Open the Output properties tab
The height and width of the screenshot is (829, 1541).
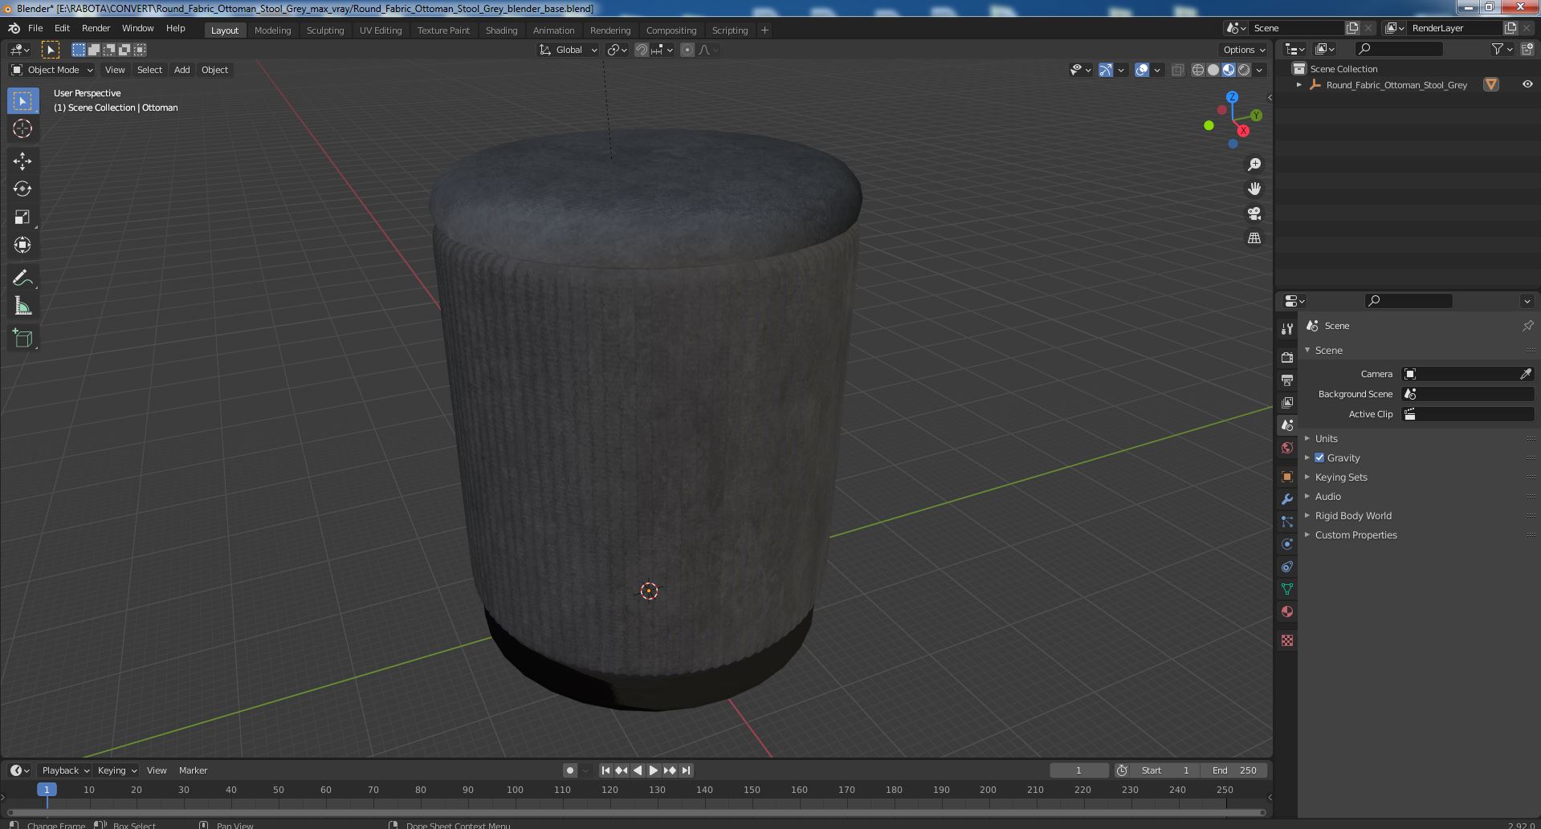coord(1287,380)
